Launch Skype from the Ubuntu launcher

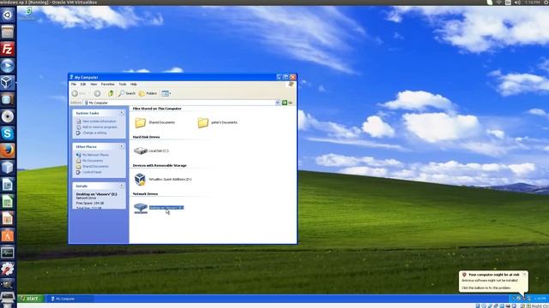[x=8, y=133]
